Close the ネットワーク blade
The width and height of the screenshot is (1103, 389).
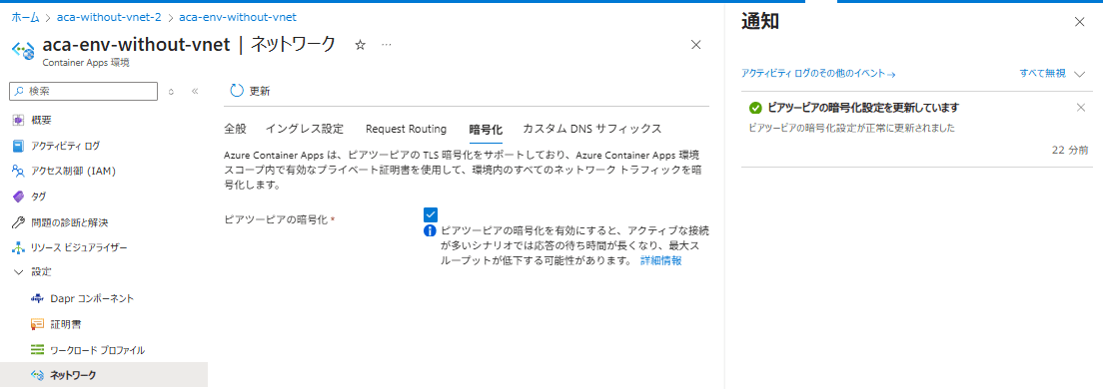pyautogui.click(x=695, y=45)
